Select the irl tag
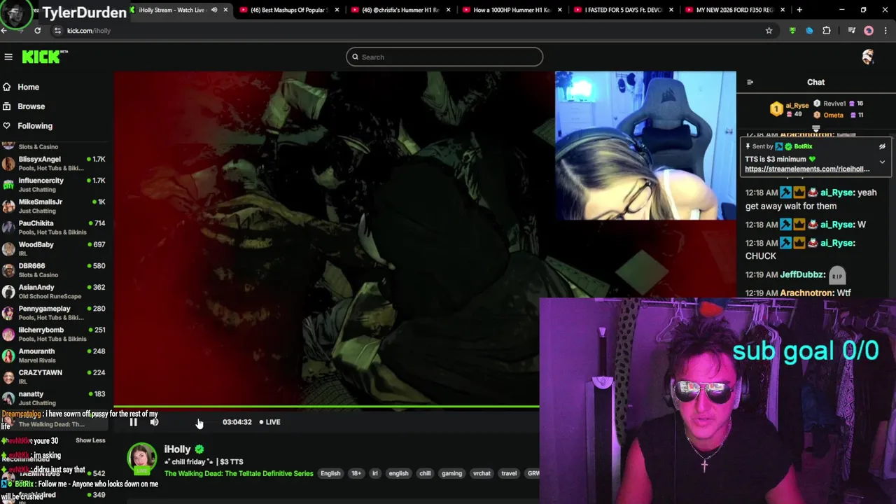This screenshot has width=896, height=504. tap(375, 474)
